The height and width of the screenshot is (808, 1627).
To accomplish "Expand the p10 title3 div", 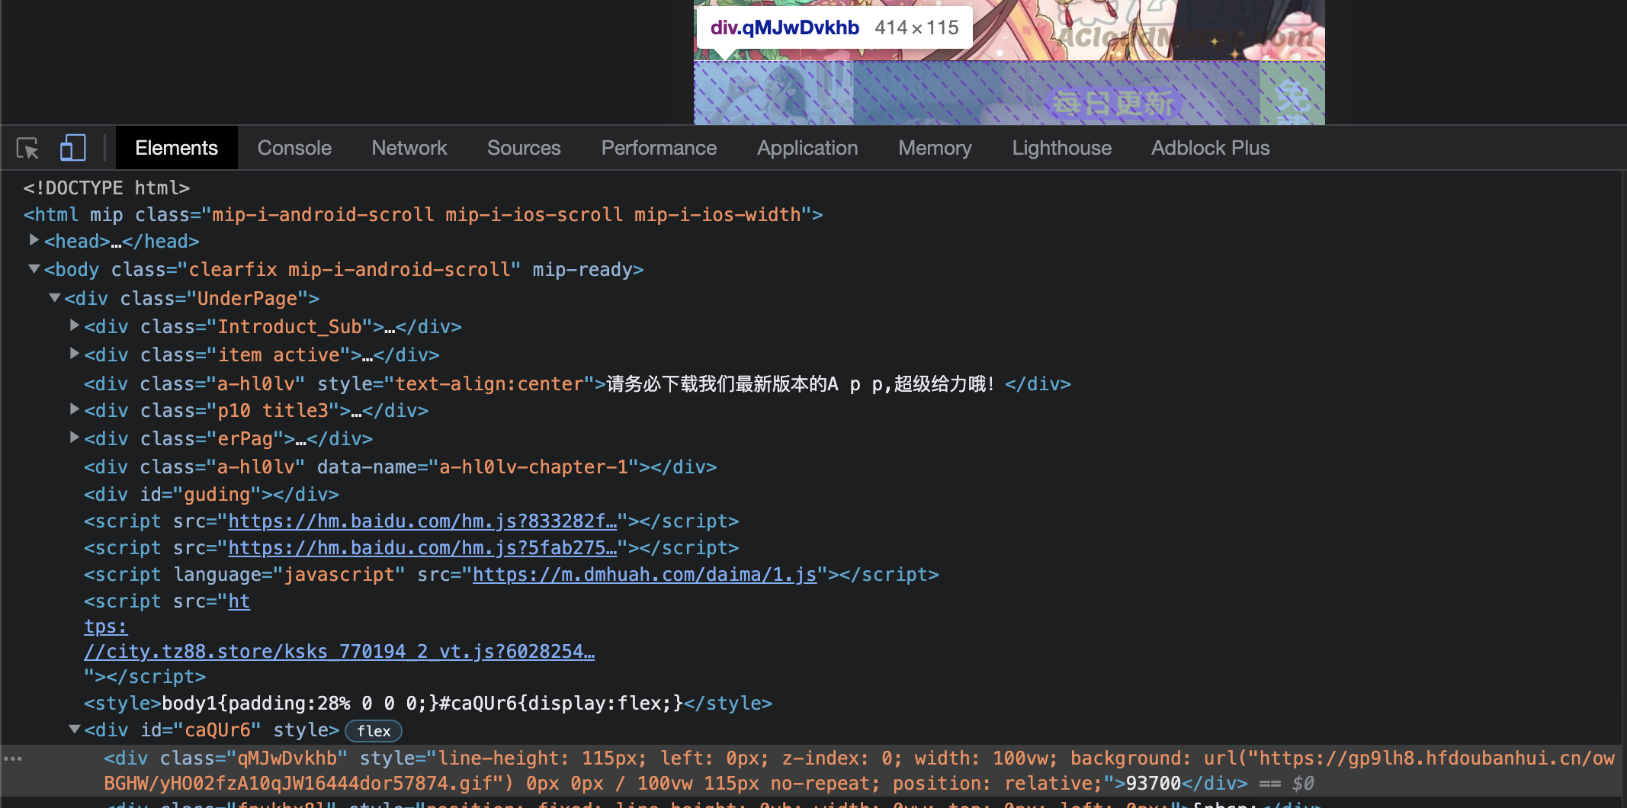I will 74,410.
